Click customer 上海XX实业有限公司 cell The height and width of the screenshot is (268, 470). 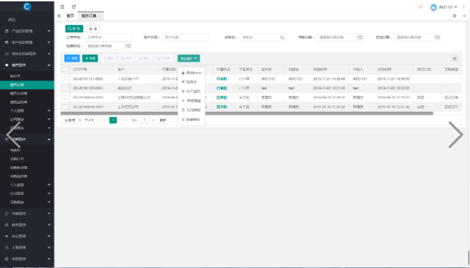(x=133, y=98)
